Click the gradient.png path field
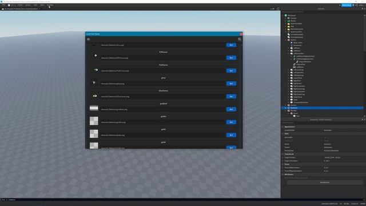This screenshot has width=366, height=206. pyautogui.click(x=162, y=109)
